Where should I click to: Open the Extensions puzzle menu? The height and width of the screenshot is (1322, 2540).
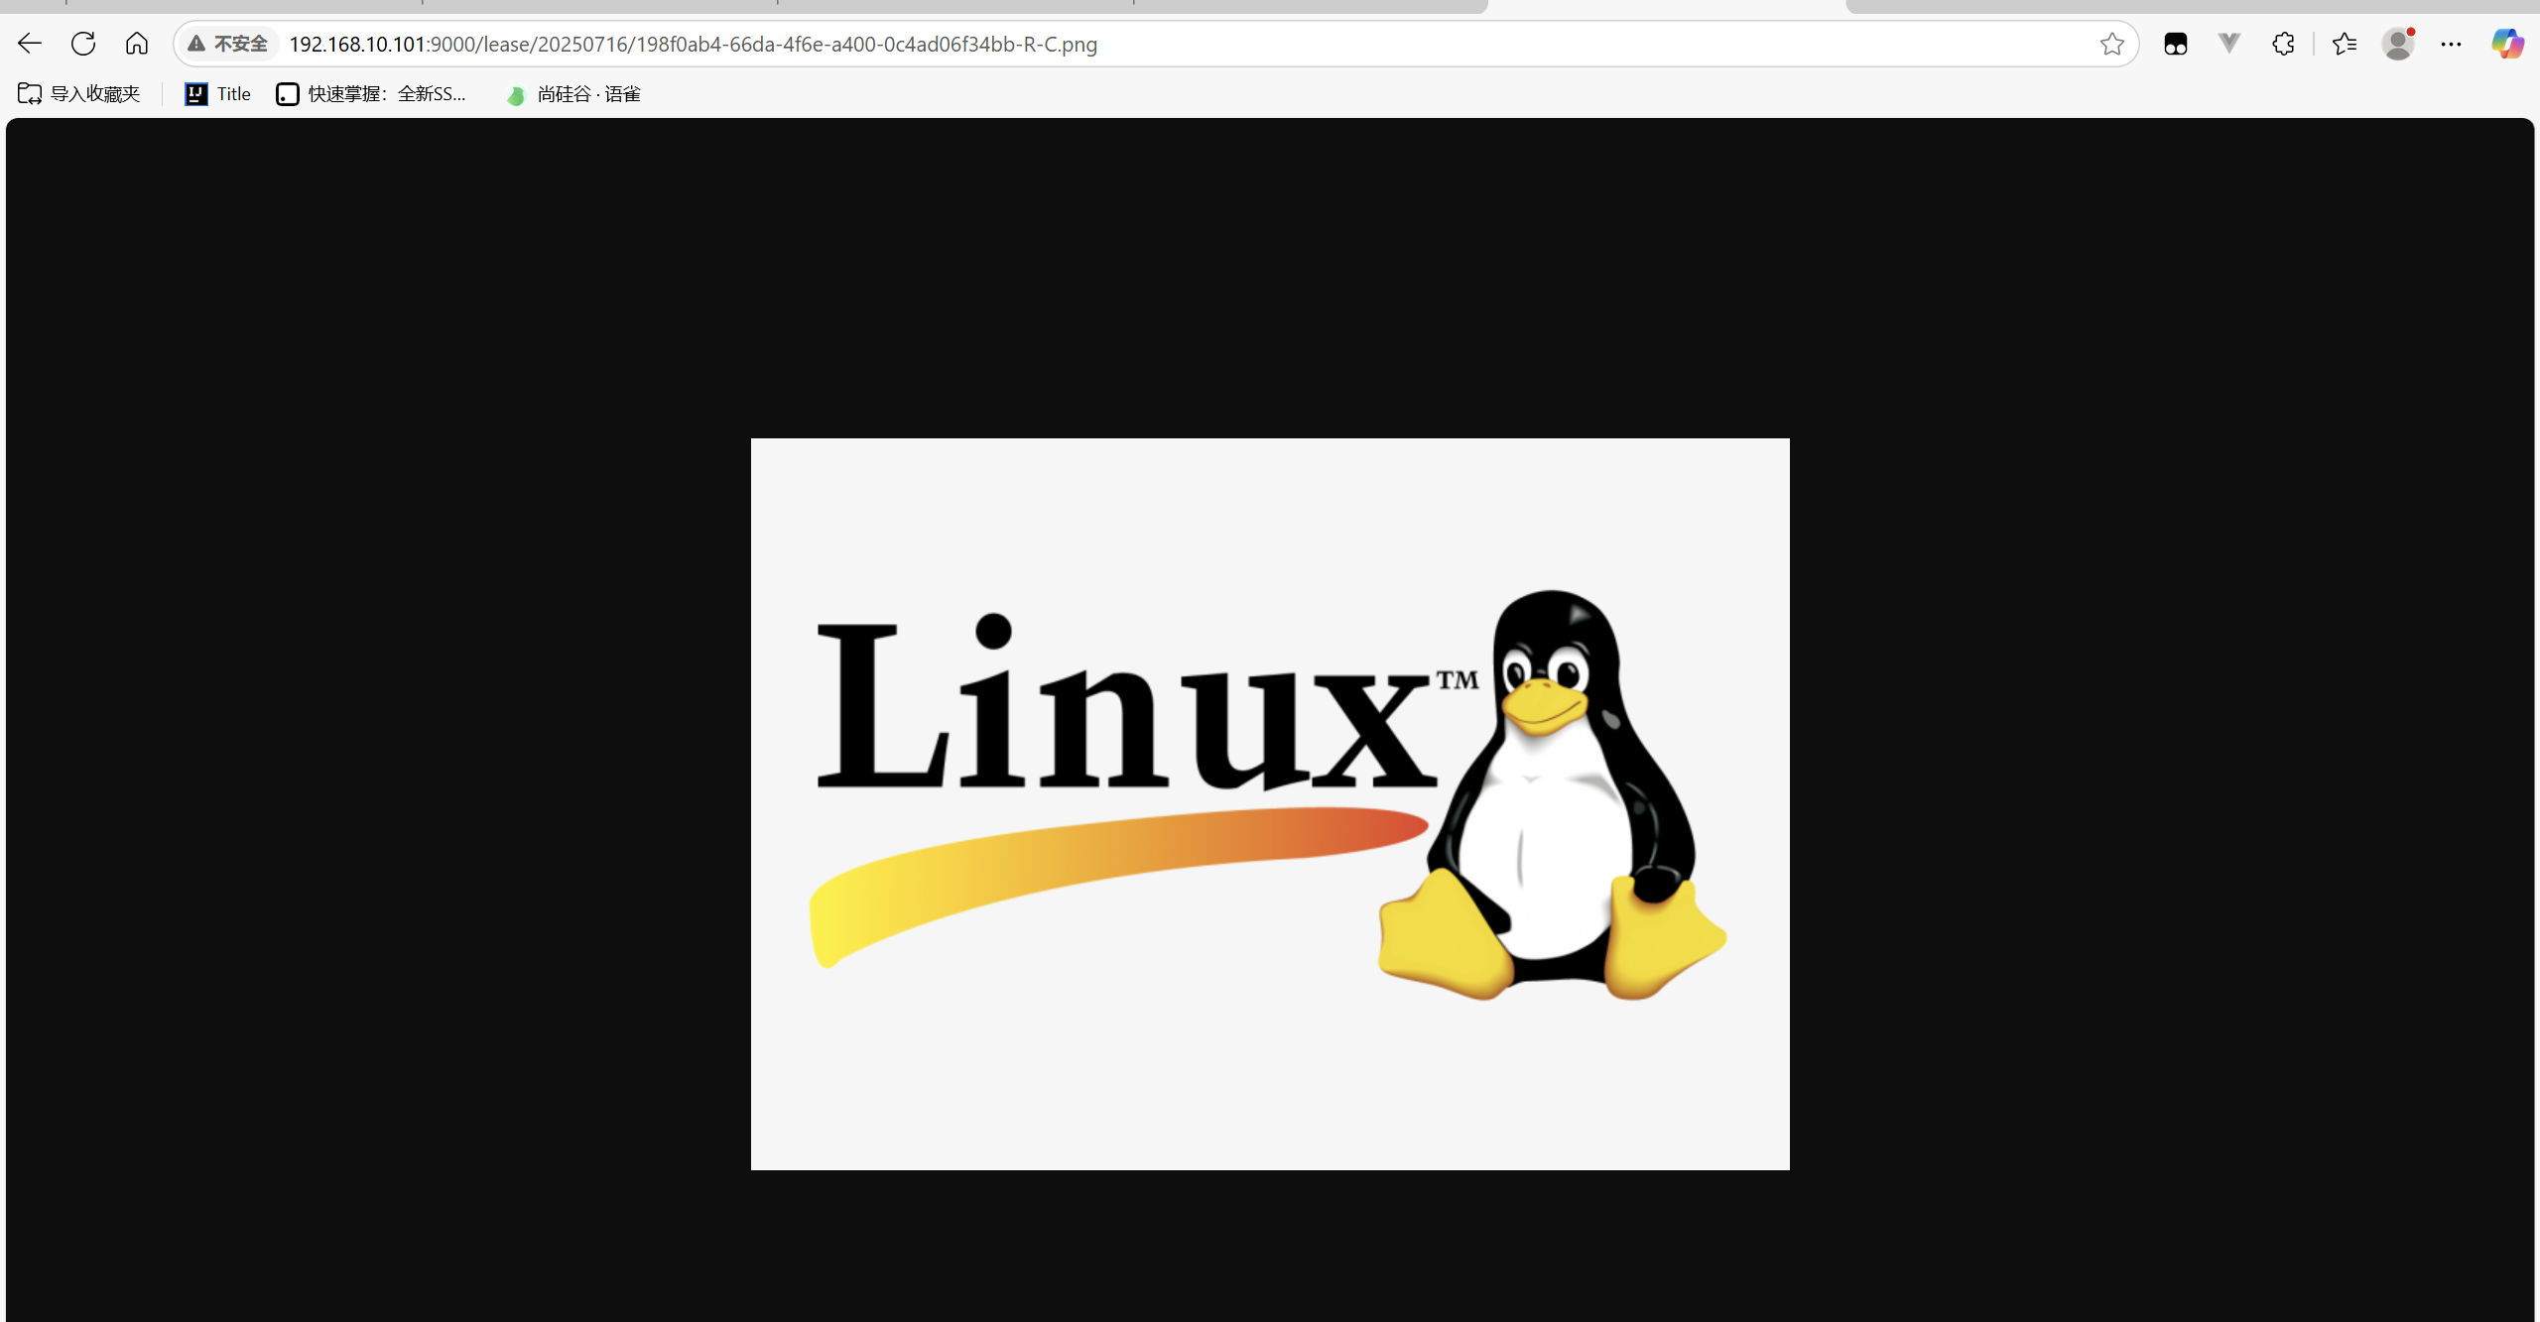coord(2283,44)
